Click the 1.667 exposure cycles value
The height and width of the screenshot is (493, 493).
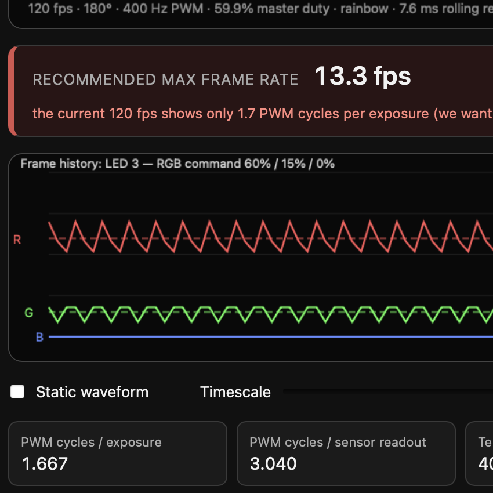click(x=45, y=464)
